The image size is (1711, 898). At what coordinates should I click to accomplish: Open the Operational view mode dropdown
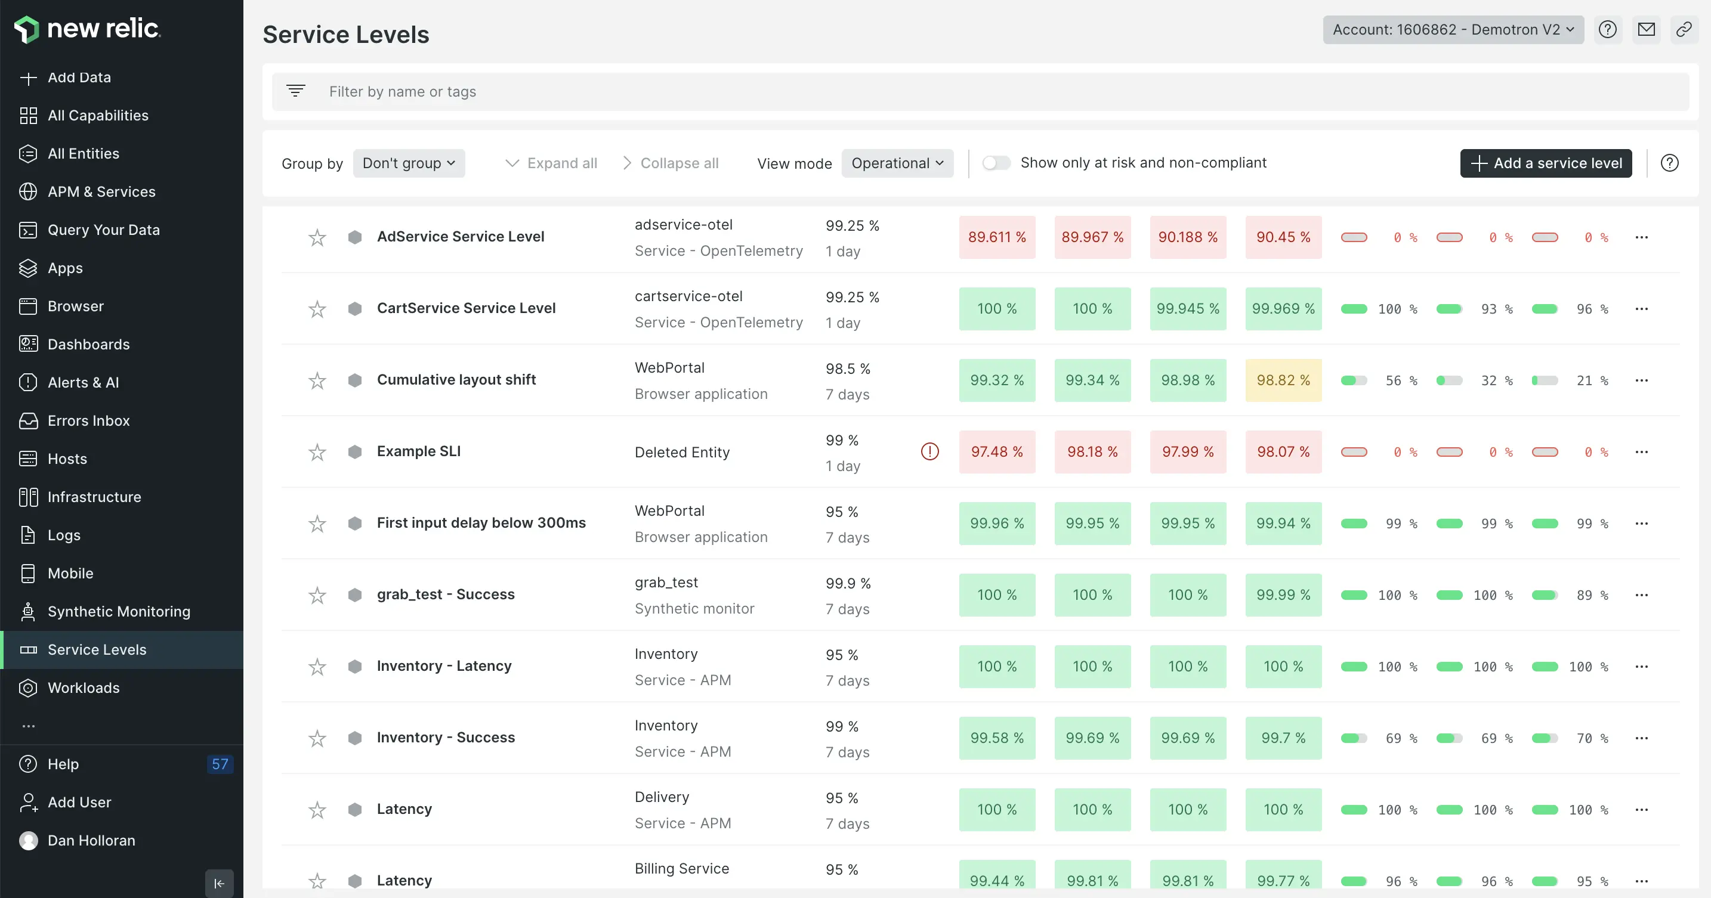coord(897,163)
